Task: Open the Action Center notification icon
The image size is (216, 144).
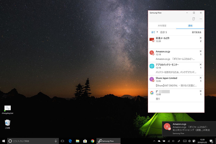Action: click(x=211, y=141)
